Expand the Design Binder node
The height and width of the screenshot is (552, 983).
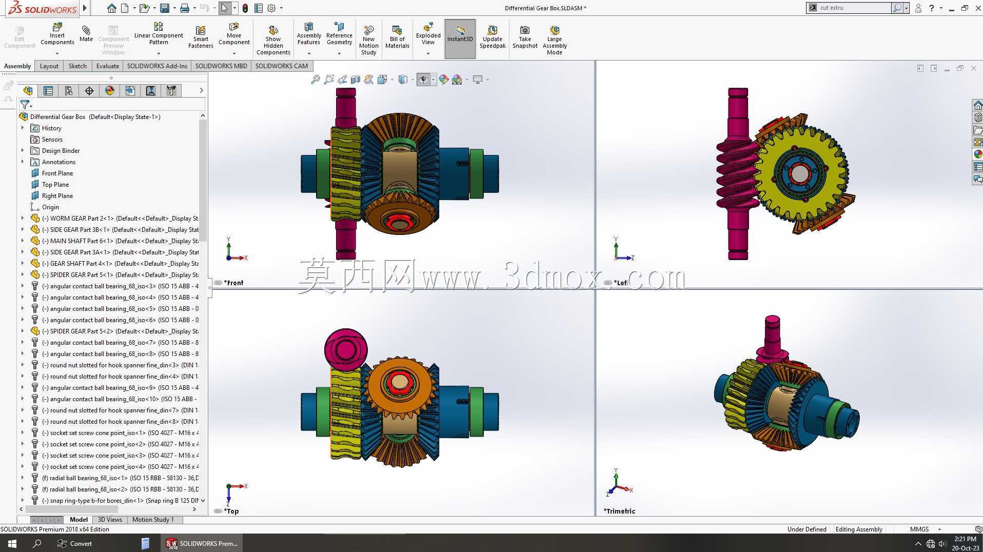point(23,151)
